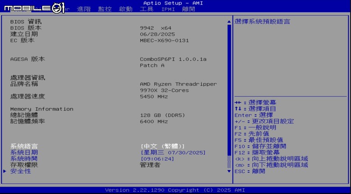
Task: Click the F1 一般說明 hint
Action: pyautogui.click(x=256, y=128)
